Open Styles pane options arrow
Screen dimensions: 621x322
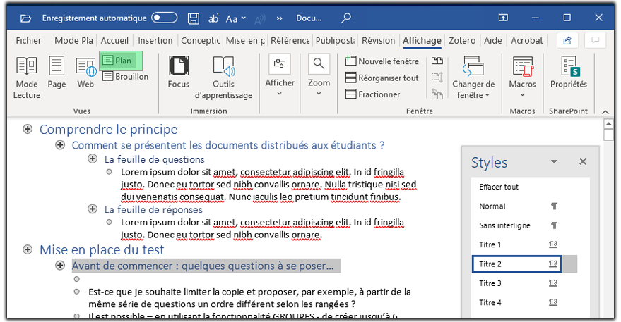point(554,161)
